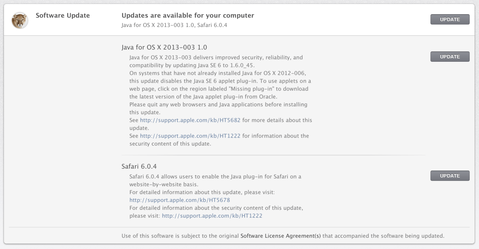Click the OS X Mountain Lion icon
The width and height of the screenshot is (479, 249).
[x=20, y=21]
